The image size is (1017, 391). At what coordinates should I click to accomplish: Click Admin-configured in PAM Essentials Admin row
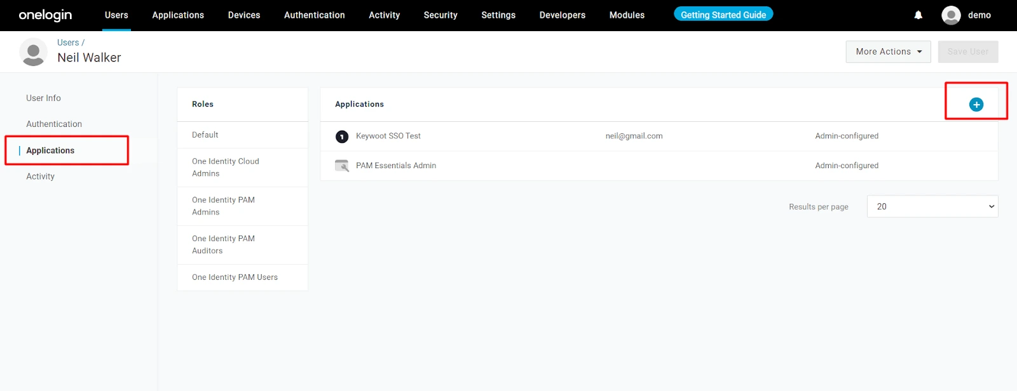tap(847, 166)
